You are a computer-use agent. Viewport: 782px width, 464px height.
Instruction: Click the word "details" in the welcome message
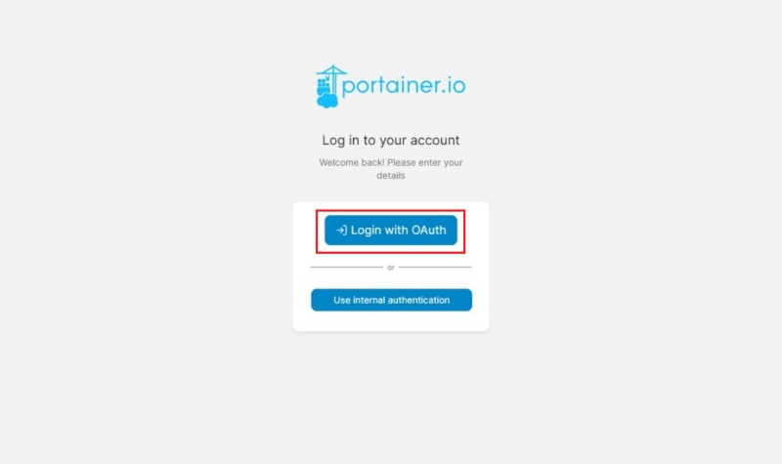coord(390,176)
